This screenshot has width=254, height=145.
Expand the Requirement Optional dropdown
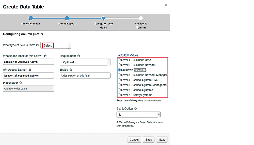(x=85, y=62)
